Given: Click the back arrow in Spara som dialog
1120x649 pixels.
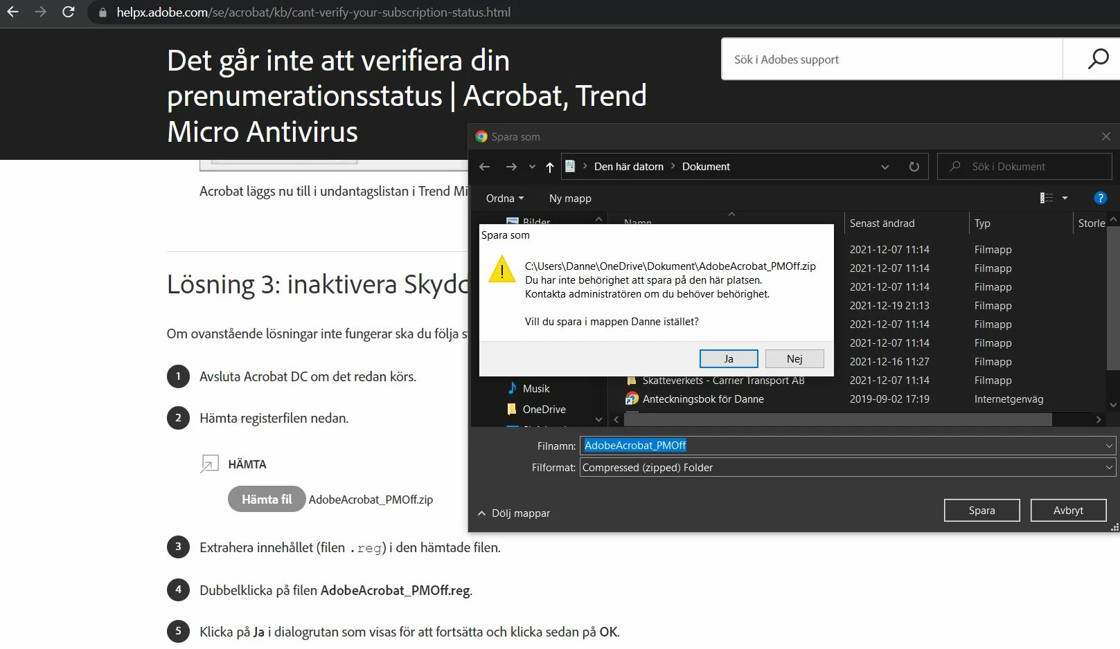Looking at the screenshot, I should [x=485, y=167].
